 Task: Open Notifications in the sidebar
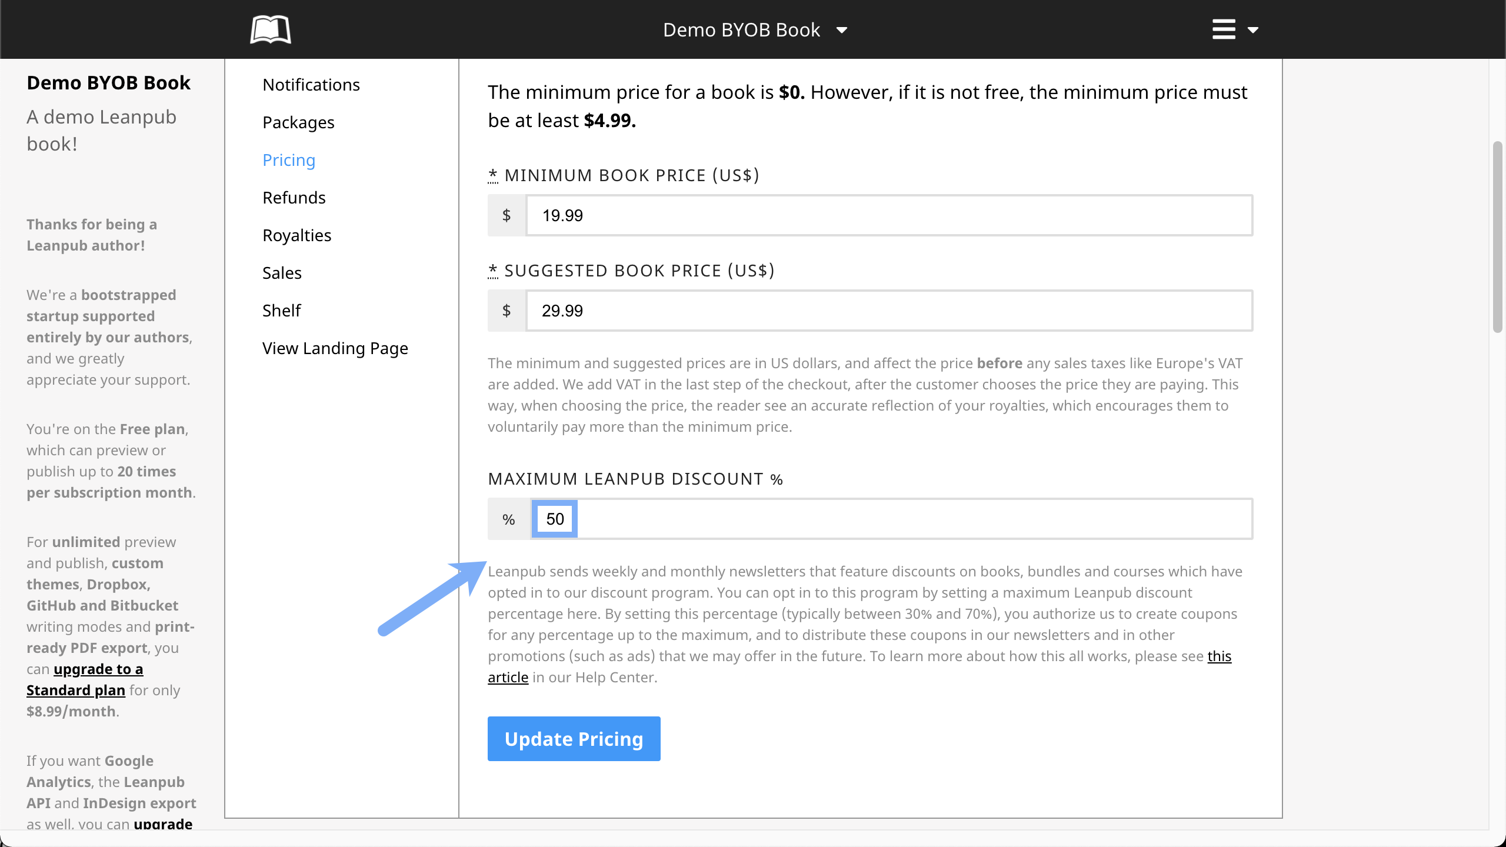pyautogui.click(x=311, y=85)
